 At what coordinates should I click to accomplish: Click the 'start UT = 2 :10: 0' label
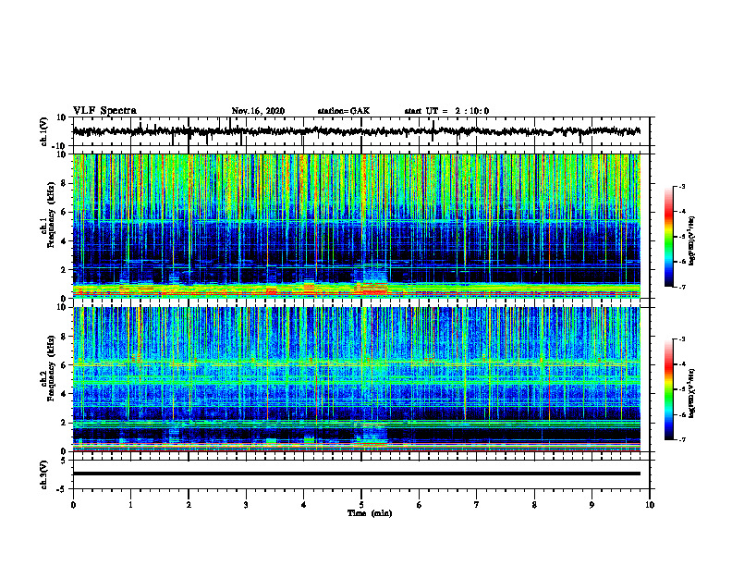click(446, 111)
